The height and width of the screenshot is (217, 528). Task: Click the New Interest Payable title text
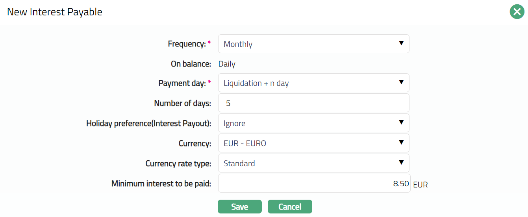pos(55,12)
